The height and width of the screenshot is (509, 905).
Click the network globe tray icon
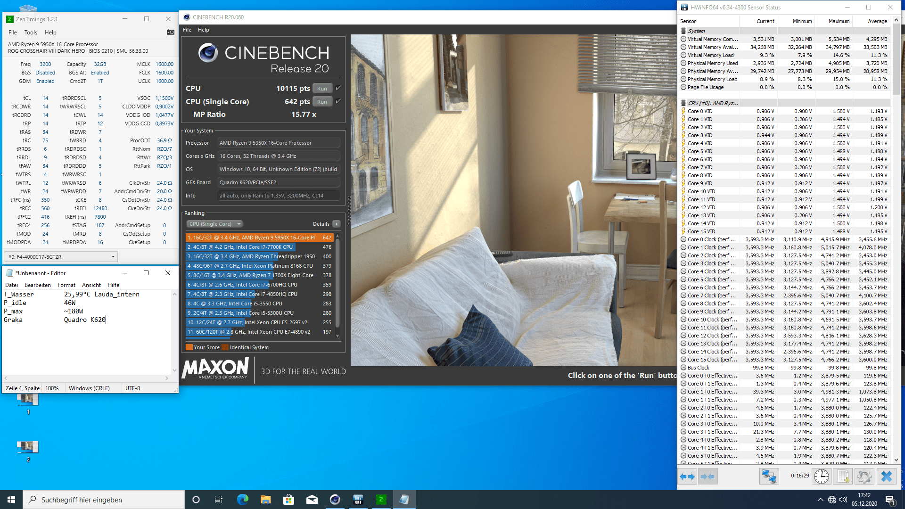tap(832, 500)
